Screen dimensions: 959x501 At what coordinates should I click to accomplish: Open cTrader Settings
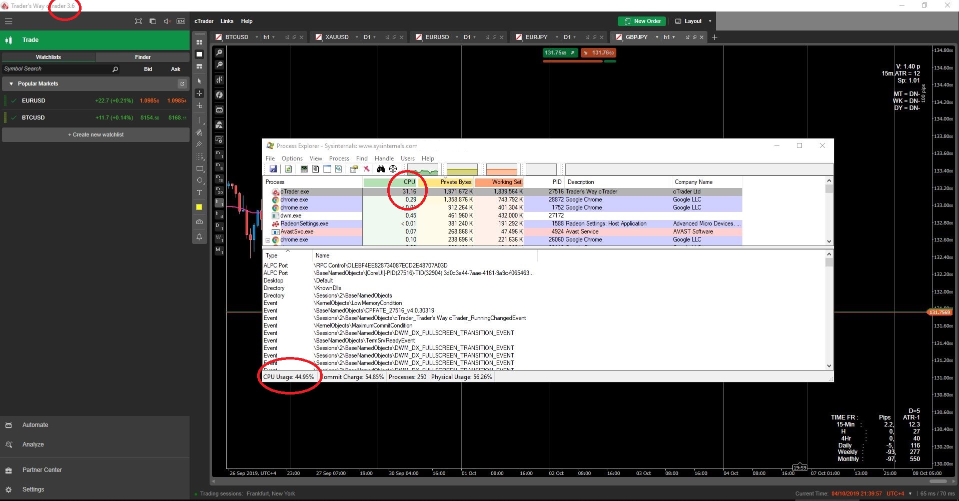[x=33, y=489]
